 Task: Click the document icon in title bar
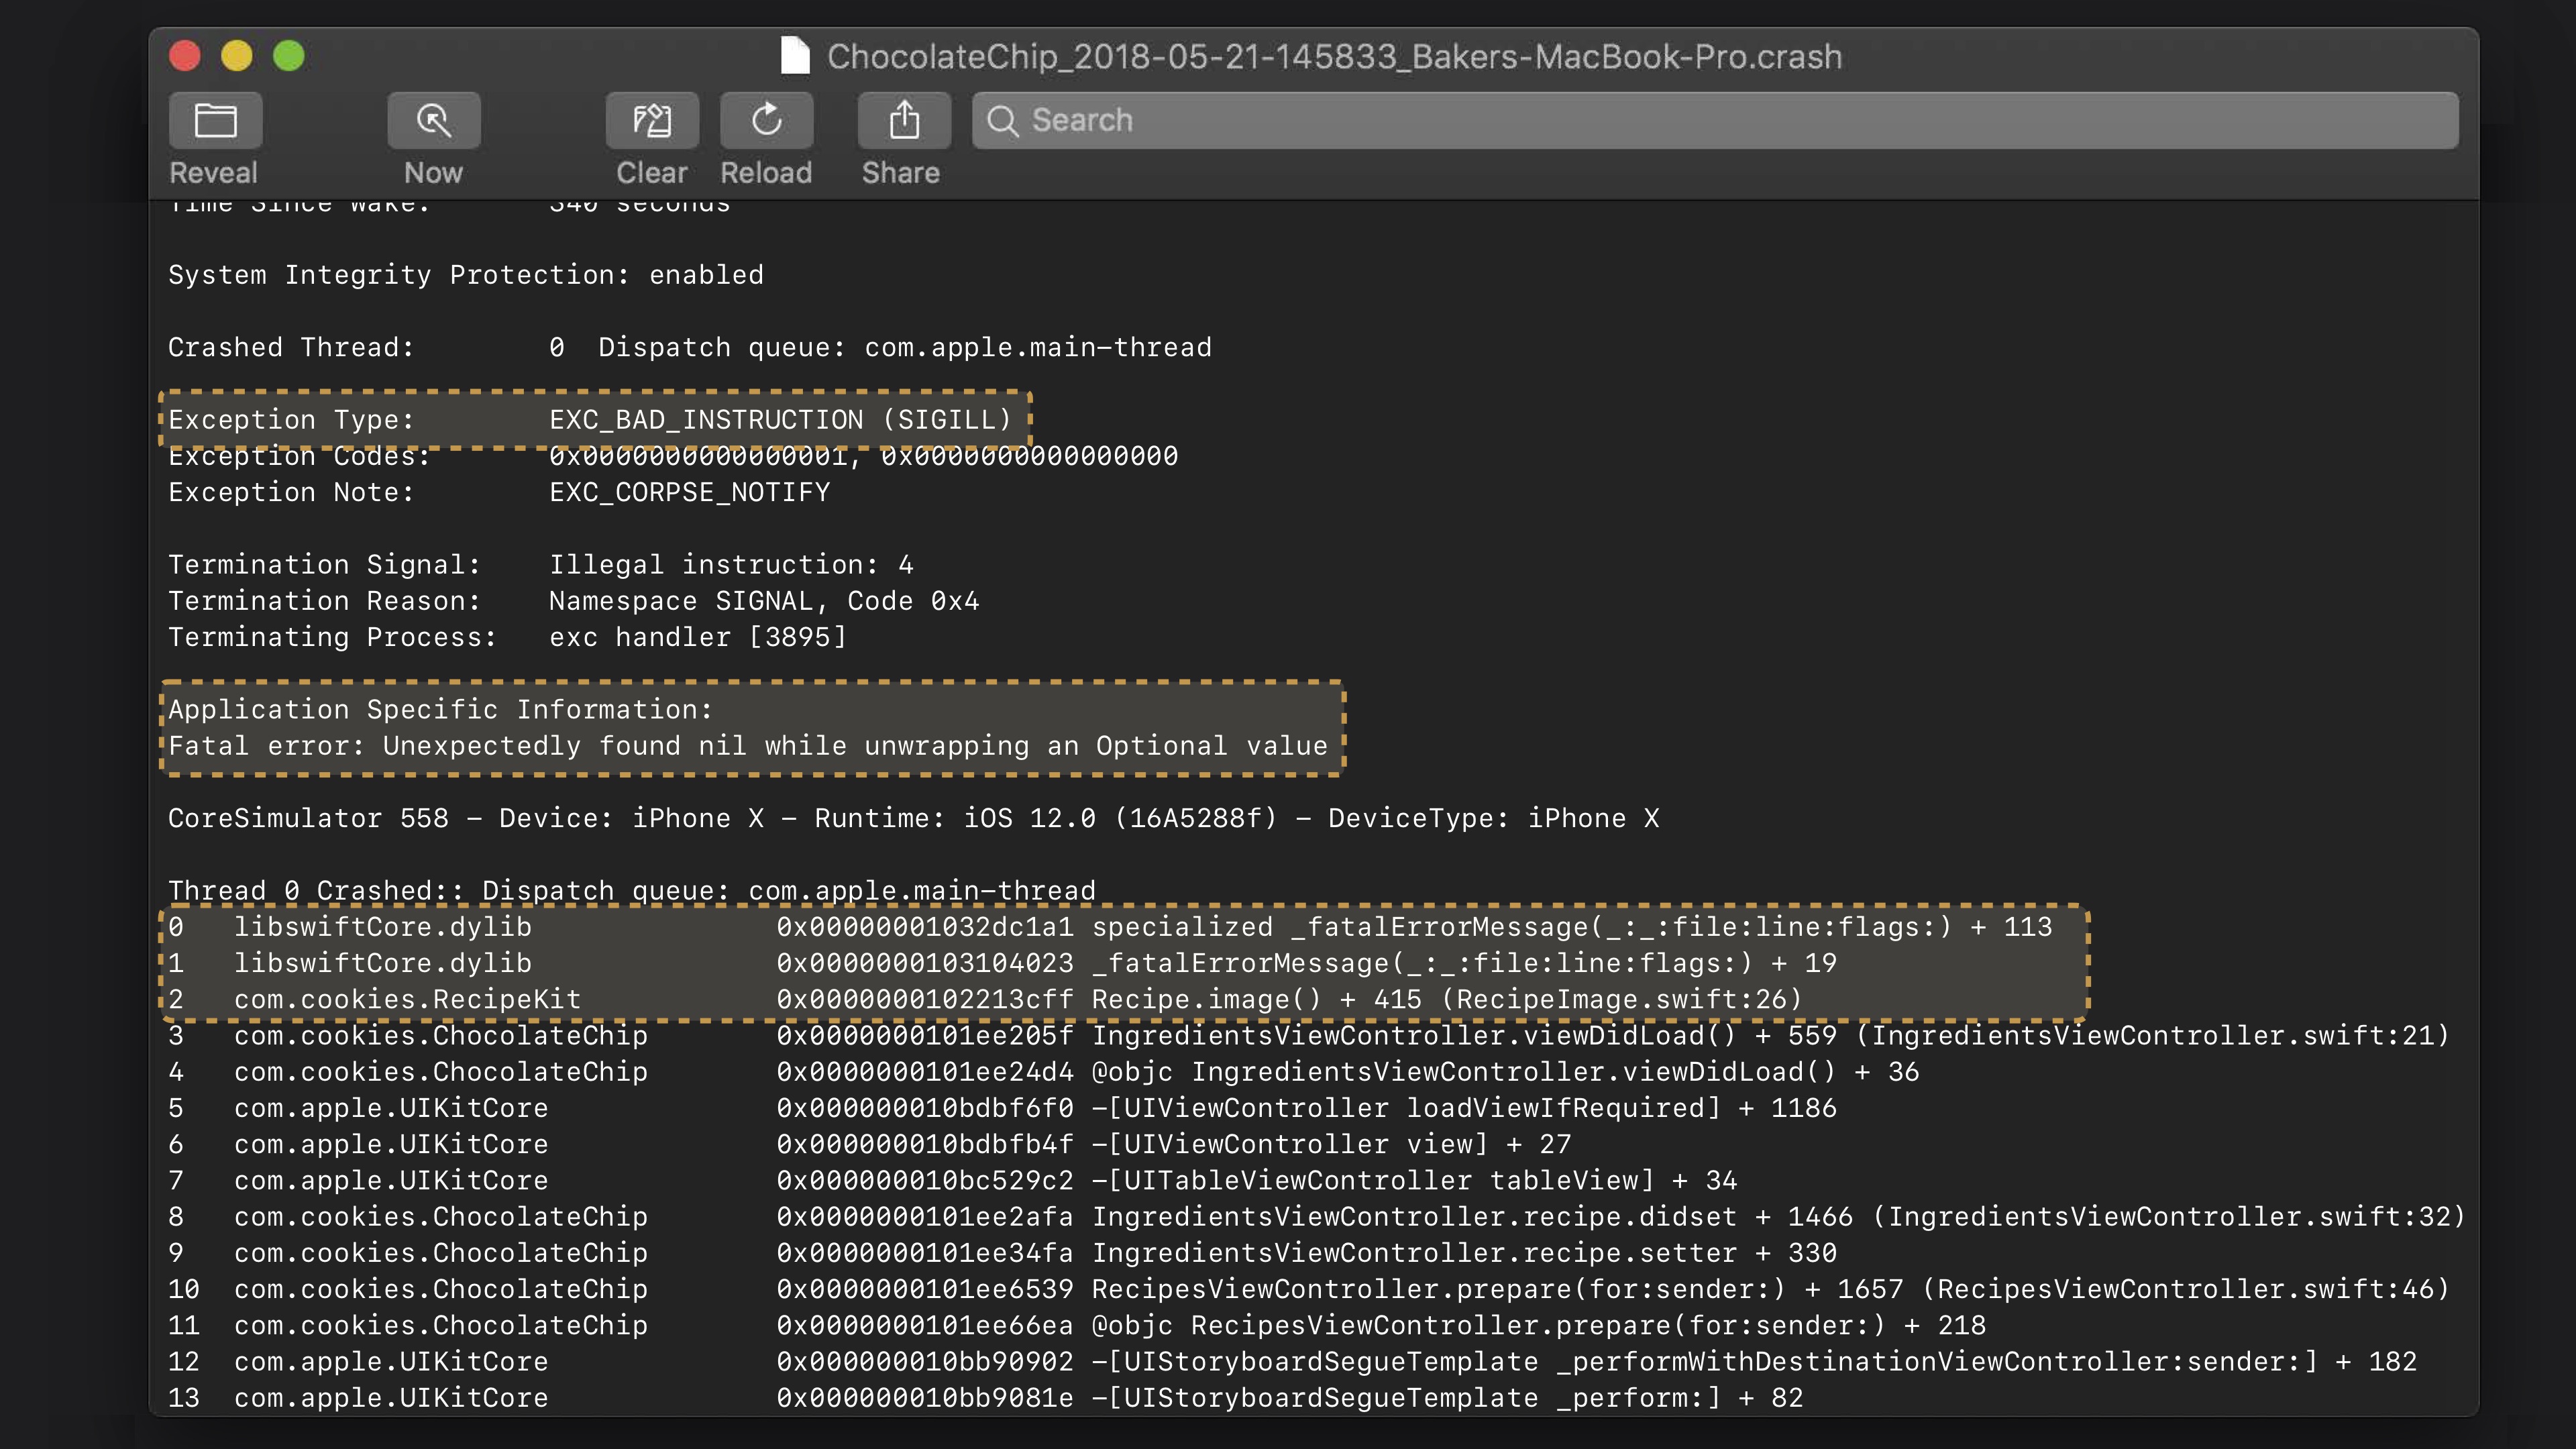(795, 56)
